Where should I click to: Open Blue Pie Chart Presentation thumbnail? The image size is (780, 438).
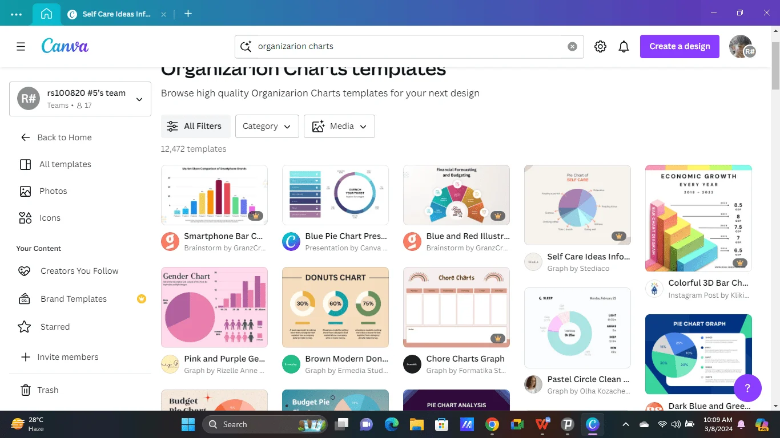pyautogui.click(x=335, y=195)
